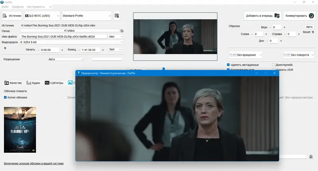Open the .mkv file extension dropdown
This screenshot has height=171, width=318.
coord(116,37)
